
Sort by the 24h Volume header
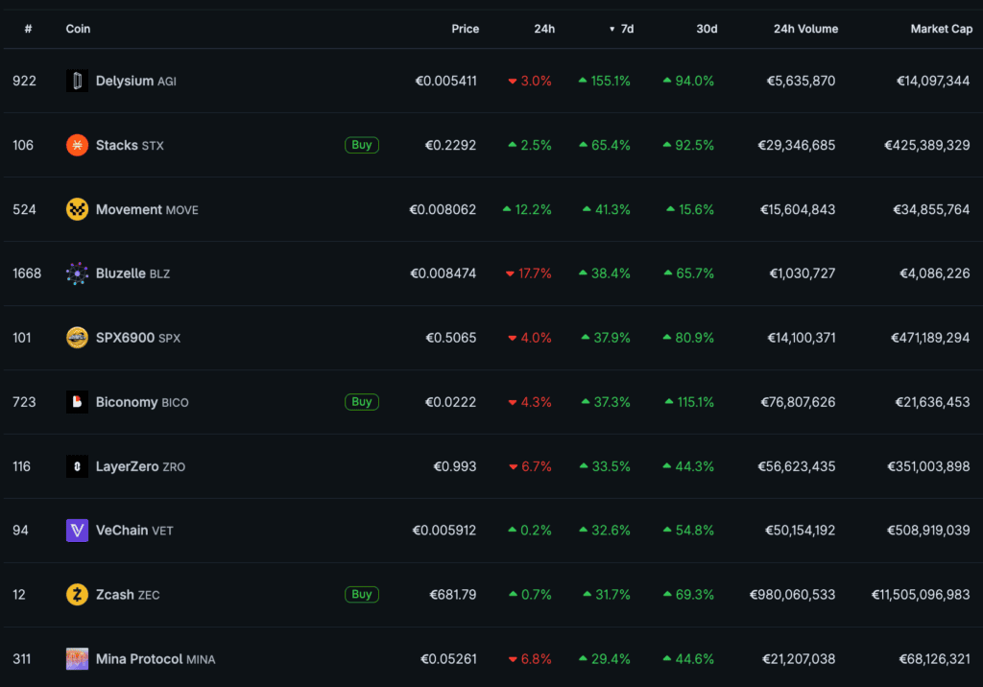point(805,29)
